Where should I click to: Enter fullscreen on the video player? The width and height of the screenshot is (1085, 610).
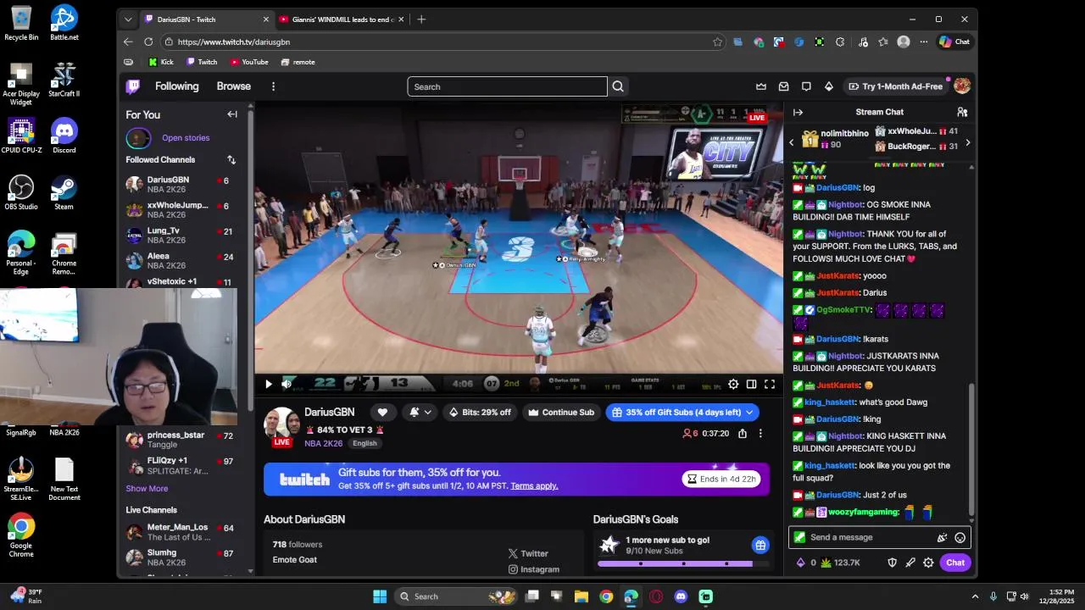[770, 384]
